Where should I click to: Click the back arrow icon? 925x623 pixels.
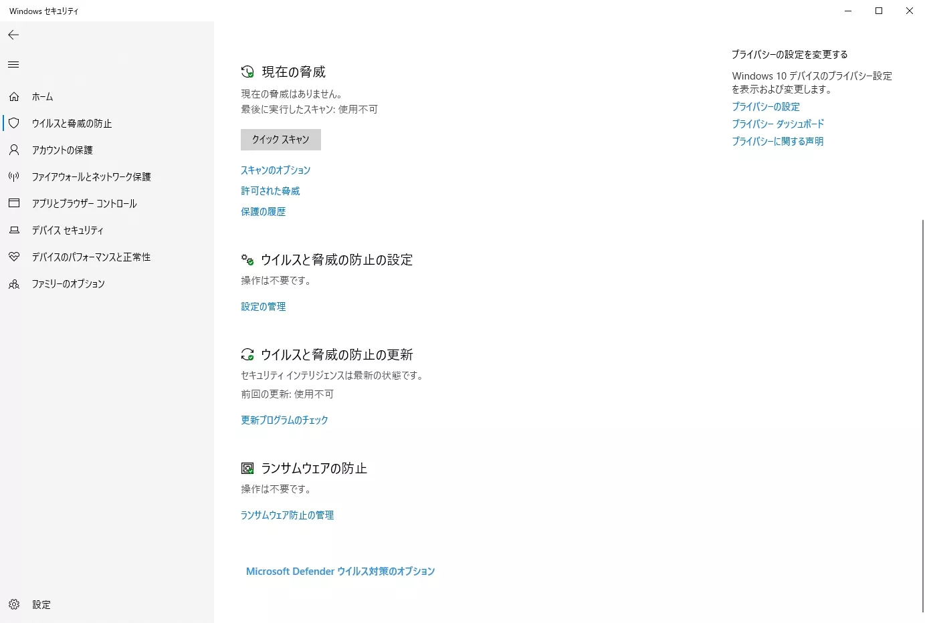click(x=13, y=35)
